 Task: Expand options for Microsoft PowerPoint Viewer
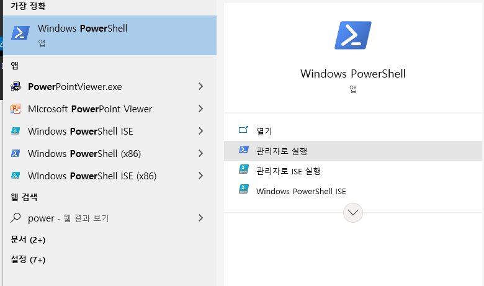click(200, 109)
